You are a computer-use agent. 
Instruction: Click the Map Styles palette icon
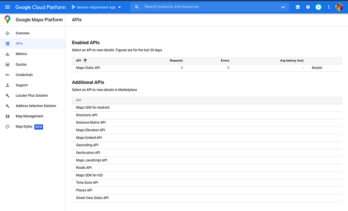[7, 127]
